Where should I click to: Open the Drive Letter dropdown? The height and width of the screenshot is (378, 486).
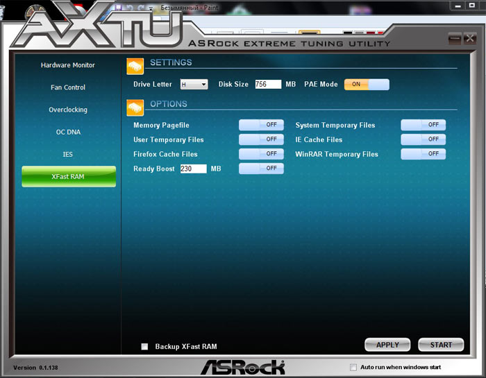coord(194,85)
